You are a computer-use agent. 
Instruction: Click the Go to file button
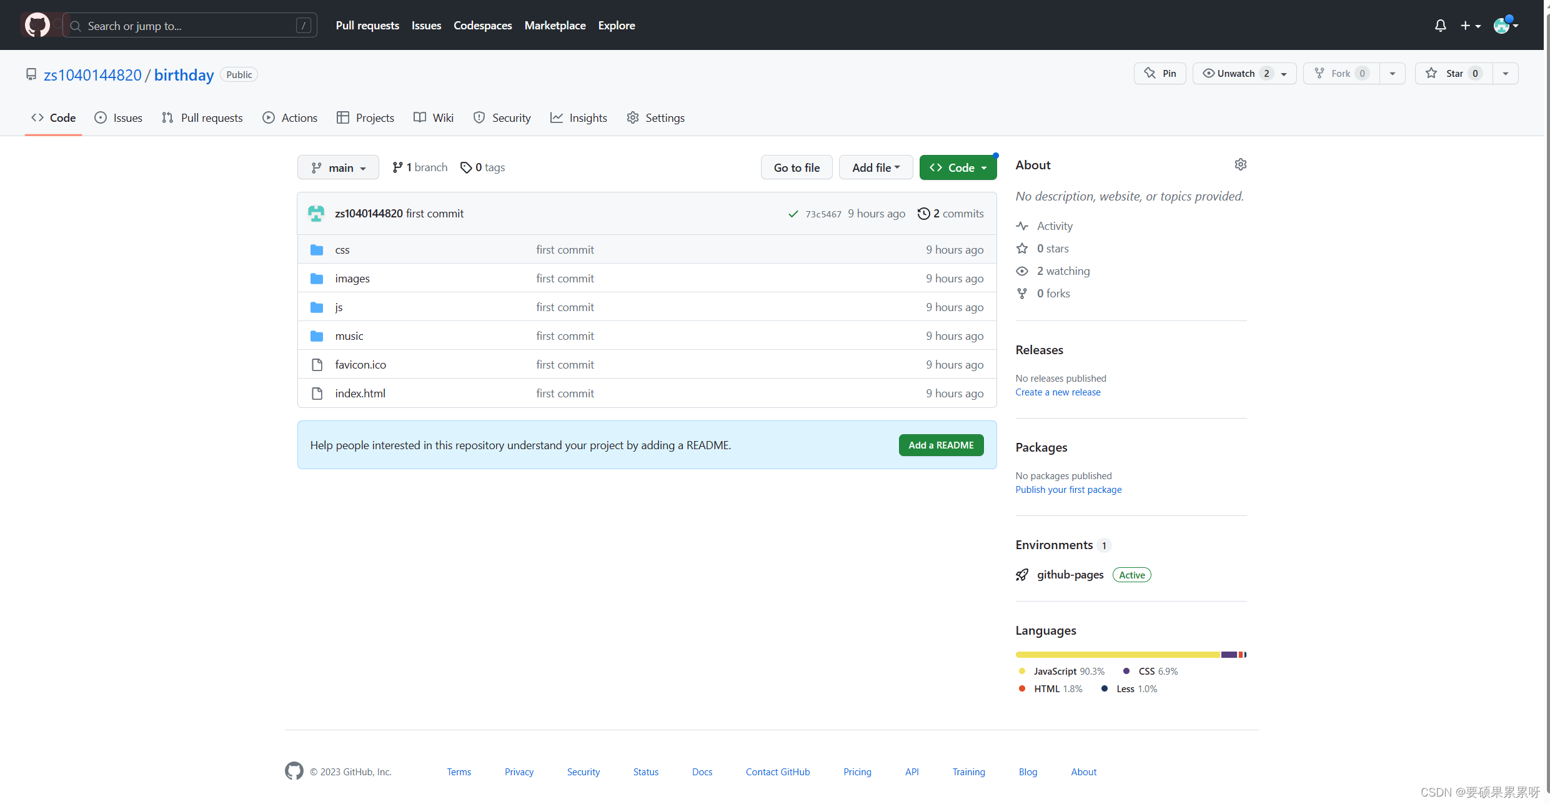[797, 167]
